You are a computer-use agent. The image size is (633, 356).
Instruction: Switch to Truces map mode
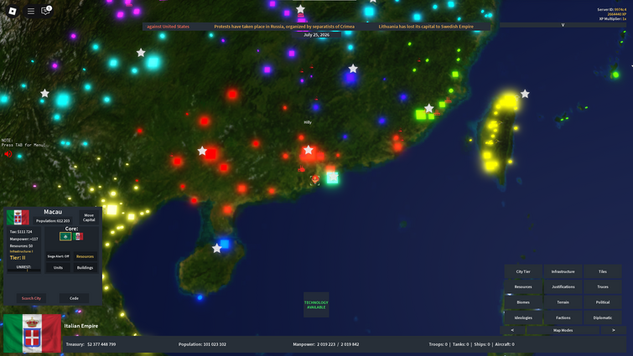coord(603,287)
